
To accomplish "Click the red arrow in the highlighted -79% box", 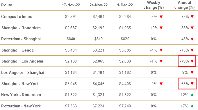I will 192,61.
